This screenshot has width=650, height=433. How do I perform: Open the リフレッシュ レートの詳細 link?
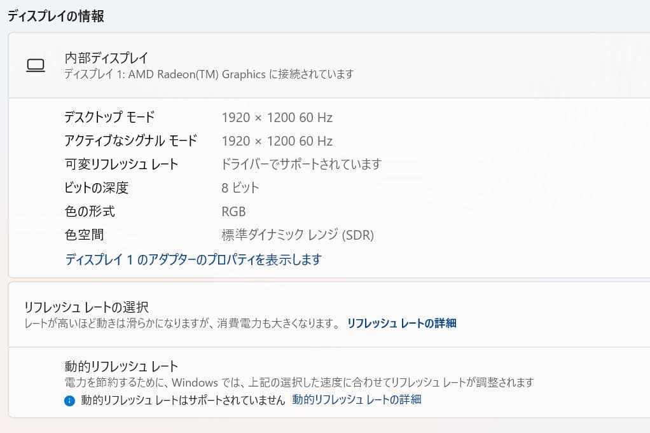pos(401,323)
